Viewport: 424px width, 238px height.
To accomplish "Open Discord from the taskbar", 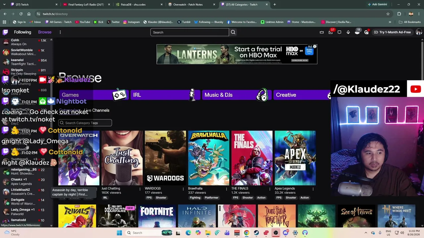I will point(286,233).
